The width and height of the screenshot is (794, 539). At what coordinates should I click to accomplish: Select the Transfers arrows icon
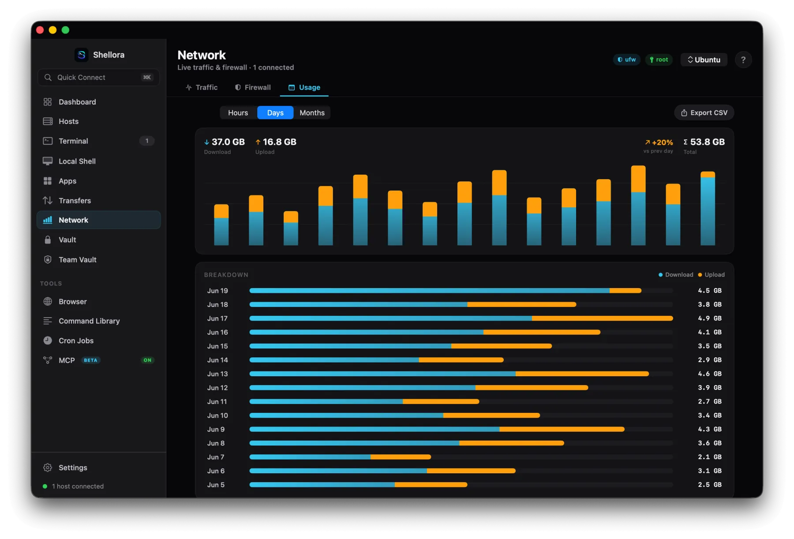48,201
